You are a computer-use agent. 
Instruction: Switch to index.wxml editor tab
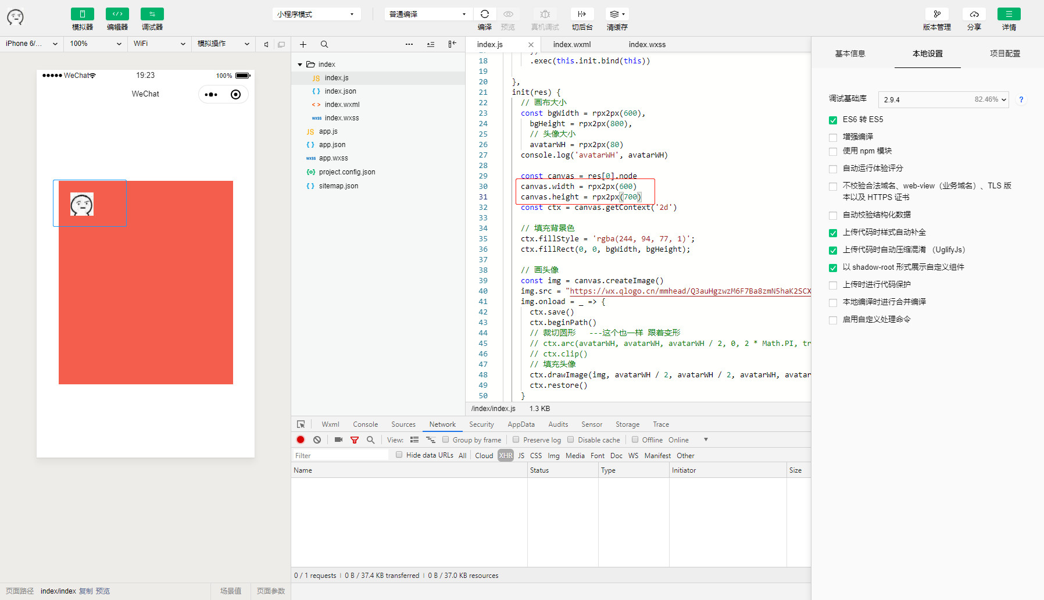(572, 44)
